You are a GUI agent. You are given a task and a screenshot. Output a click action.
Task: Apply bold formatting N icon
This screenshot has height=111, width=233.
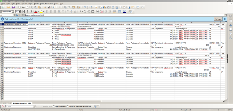(24, 11)
